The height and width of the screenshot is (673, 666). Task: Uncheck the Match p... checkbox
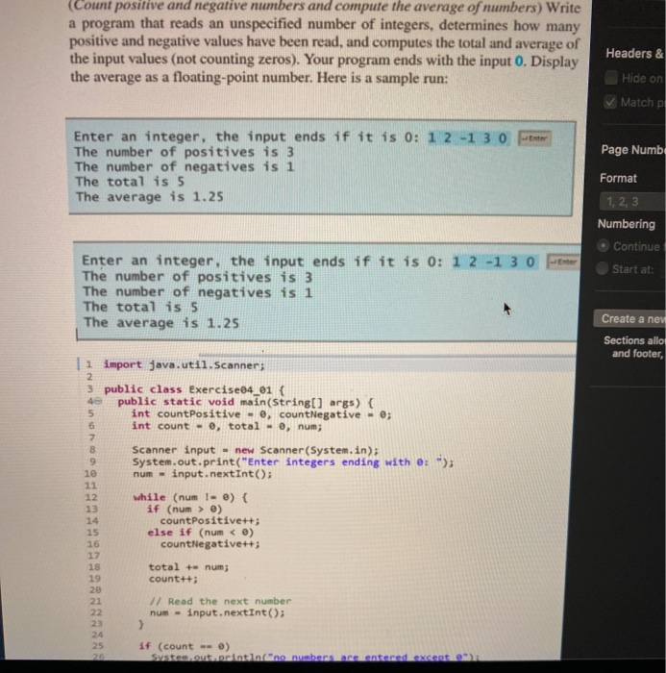[x=610, y=102]
